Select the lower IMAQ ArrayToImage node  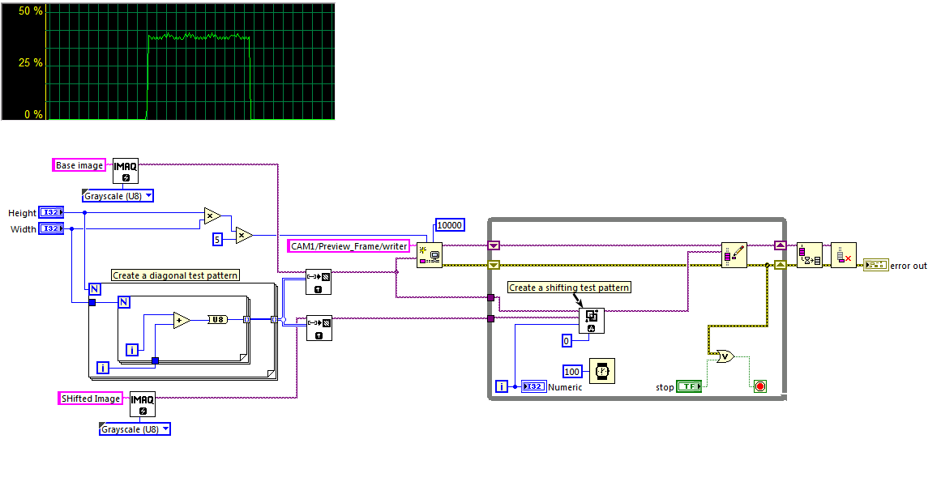tap(319, 328)
